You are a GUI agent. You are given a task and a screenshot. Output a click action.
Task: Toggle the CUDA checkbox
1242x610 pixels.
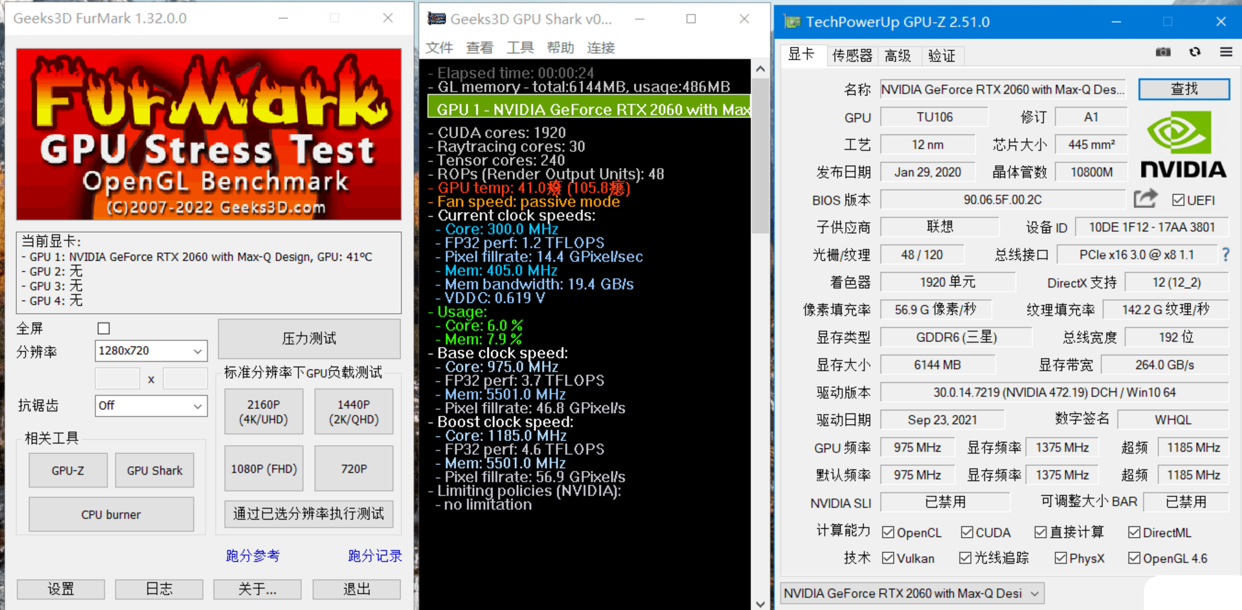[967, 532]
